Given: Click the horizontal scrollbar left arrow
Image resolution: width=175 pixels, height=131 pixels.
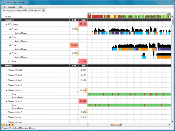Looking at the screenshot, I should tap(89, 125).
